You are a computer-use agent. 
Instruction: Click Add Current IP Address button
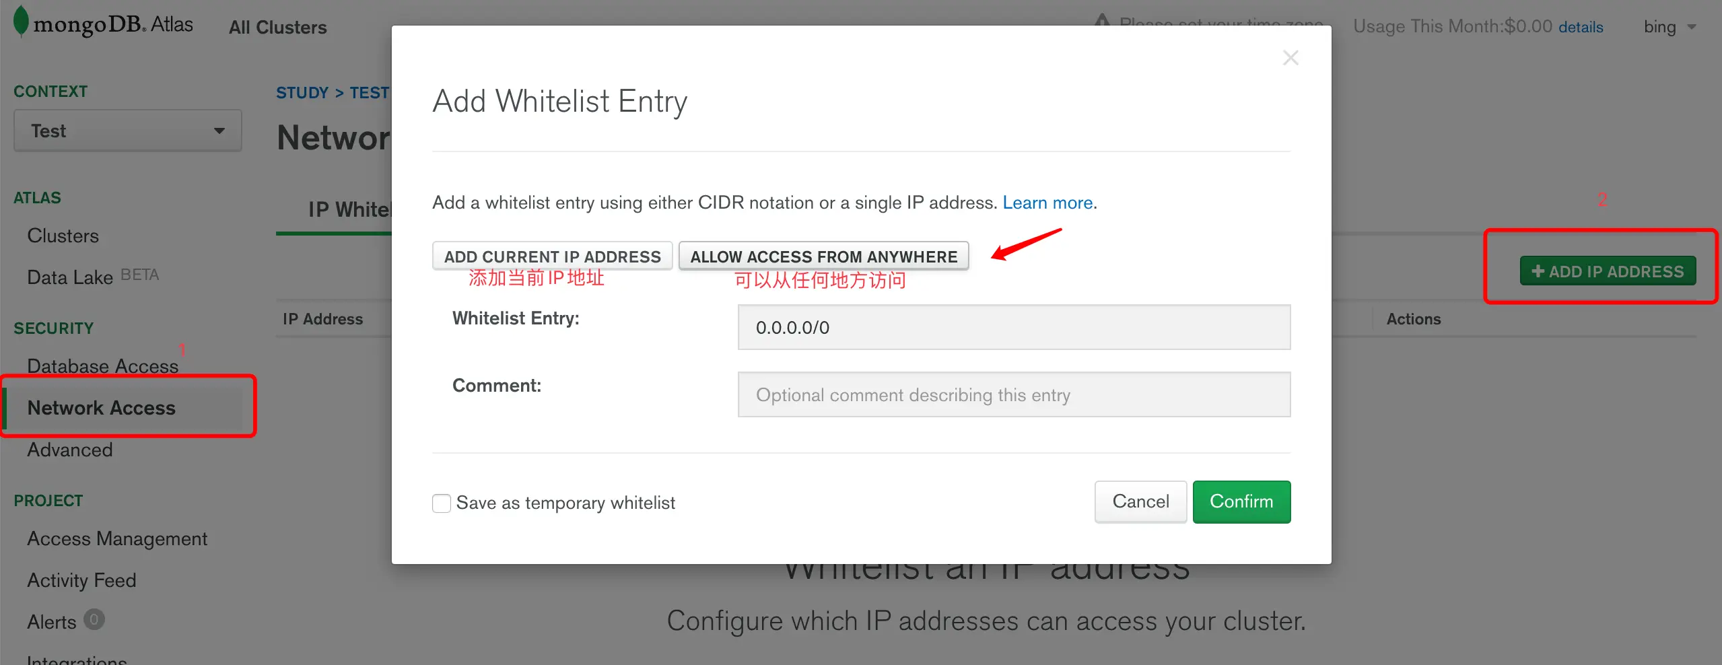point(552,256)
